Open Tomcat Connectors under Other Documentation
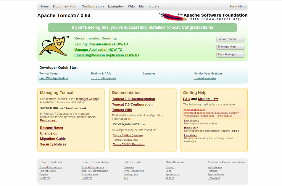This screenshot has height=186, width=282. click(x=92, y=167)
